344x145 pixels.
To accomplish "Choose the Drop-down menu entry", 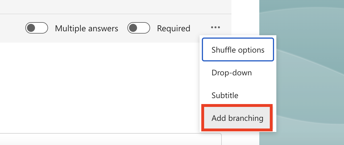I will 232,73.
